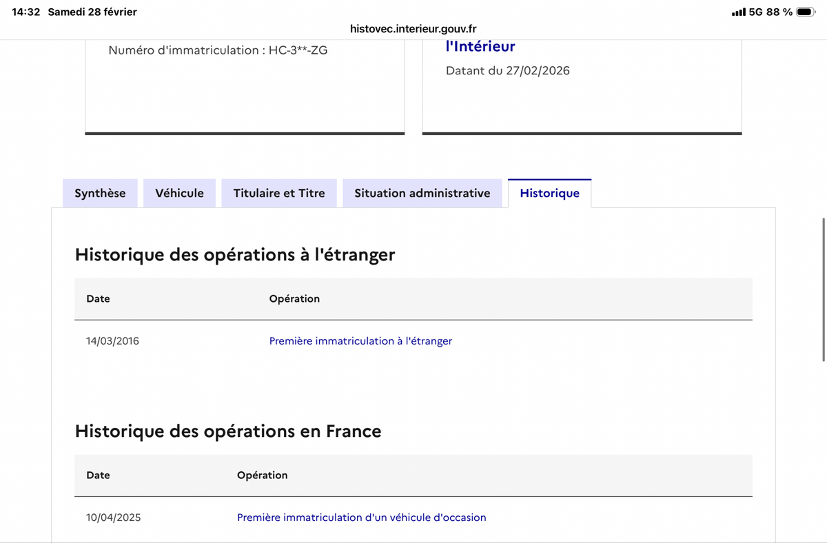Click 'Historique des opérations en France' heading
827x543 pixels.
pos(228,431)
